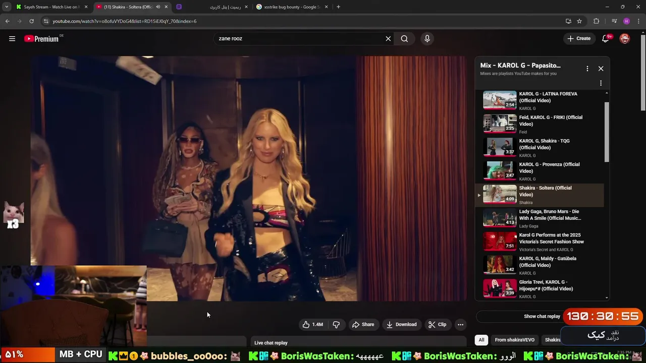Open more actions below the video

pyautogui.click(x=460, y=325)
